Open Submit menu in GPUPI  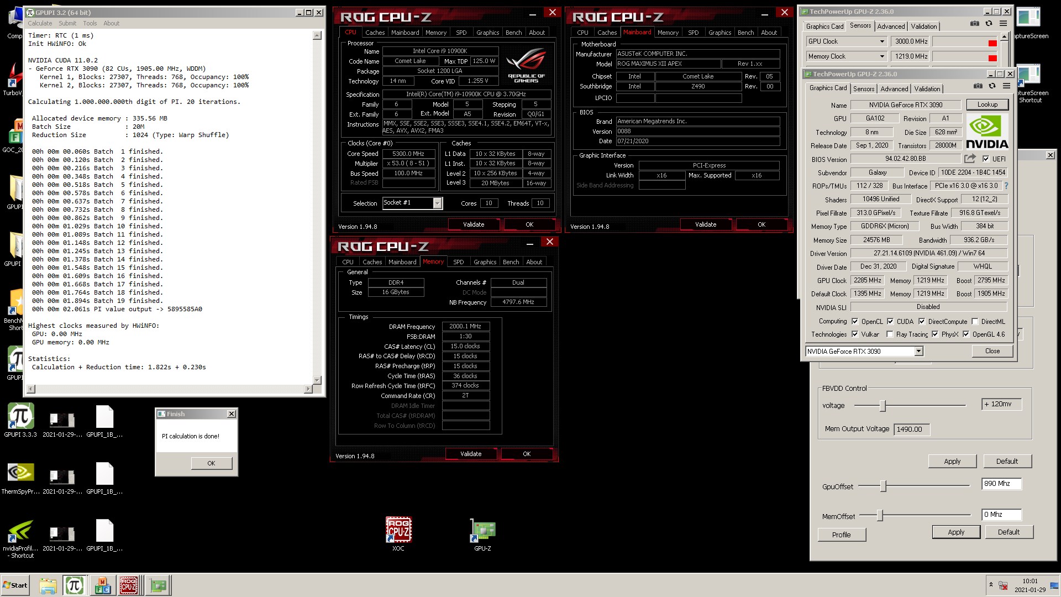point(67,23)
